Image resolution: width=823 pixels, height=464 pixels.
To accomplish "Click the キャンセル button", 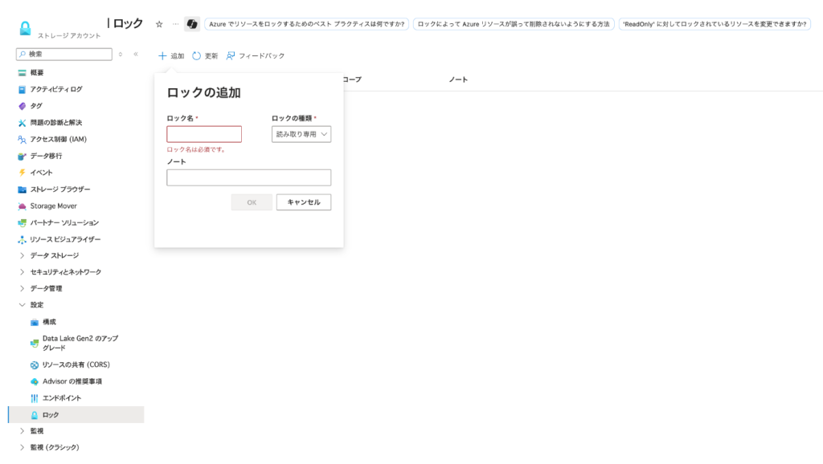I will click(x=303, y=202).
